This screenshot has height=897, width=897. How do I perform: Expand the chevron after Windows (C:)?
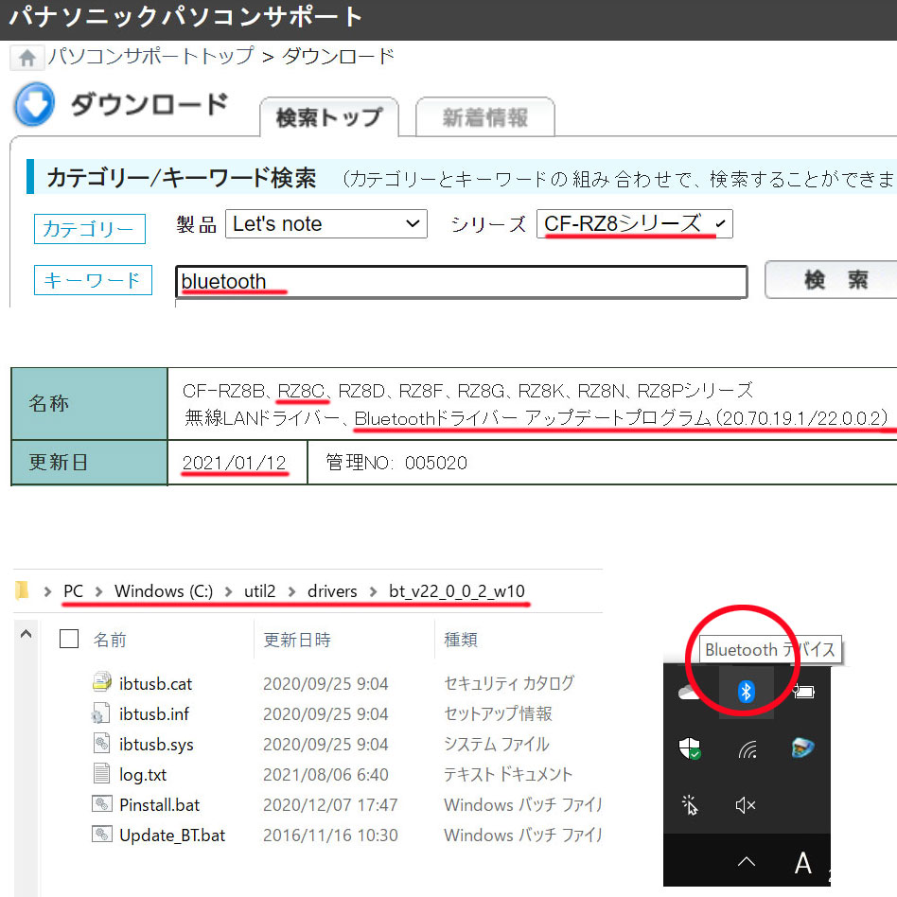click(228, 591)
